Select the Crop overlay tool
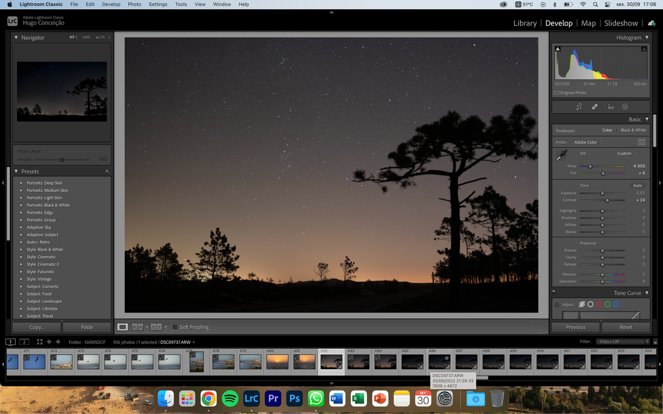This screenshot has width=663, height=414. pyautogui.click(x=579, y=107)
